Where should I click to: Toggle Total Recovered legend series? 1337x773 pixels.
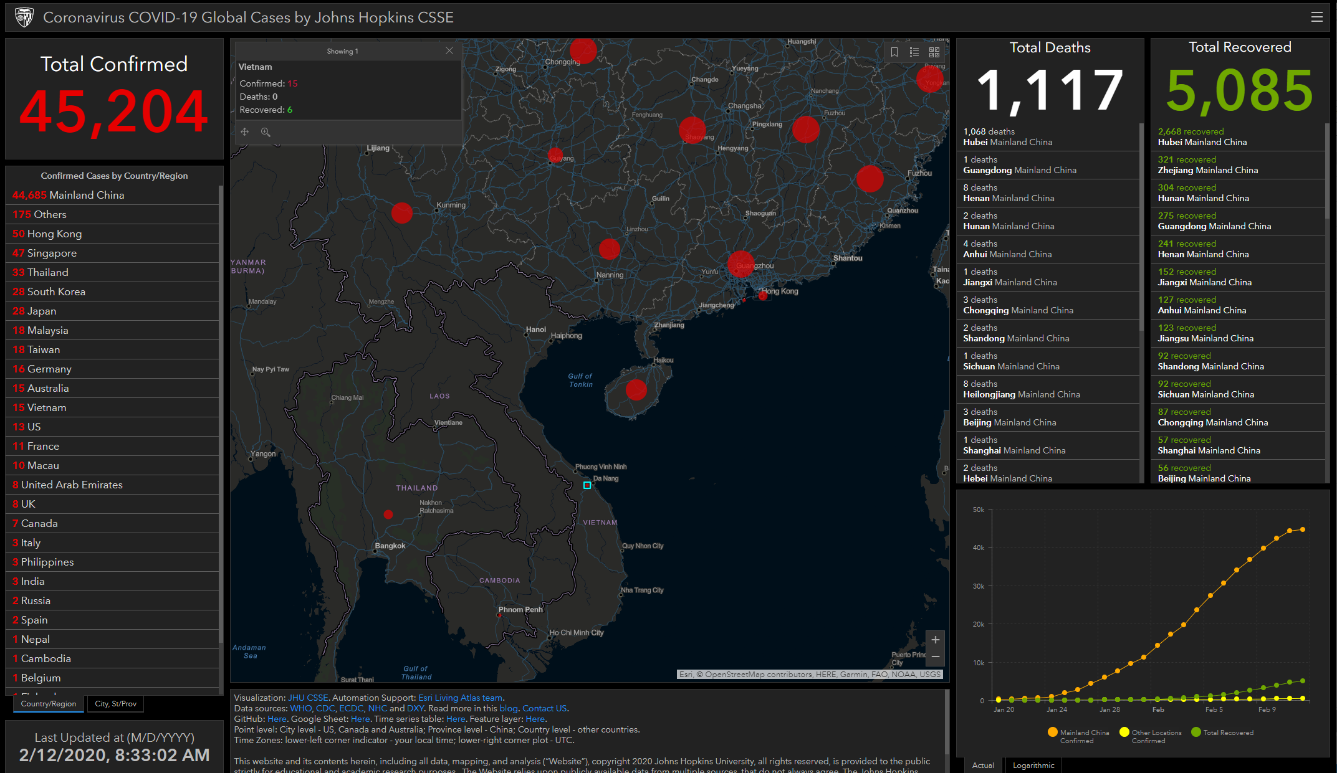pos(1222,733)
